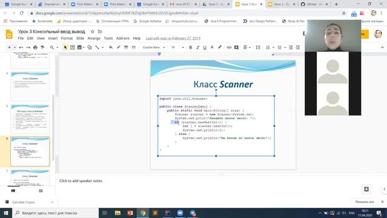
Task: Open the font size dropdown
Action: [177, 47]
